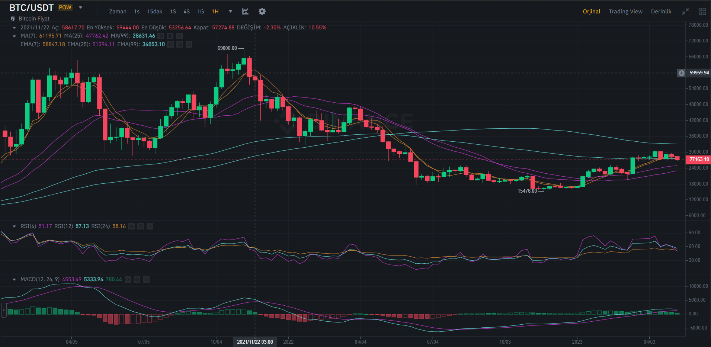Open settings gear for EMA indicator row

180,44
